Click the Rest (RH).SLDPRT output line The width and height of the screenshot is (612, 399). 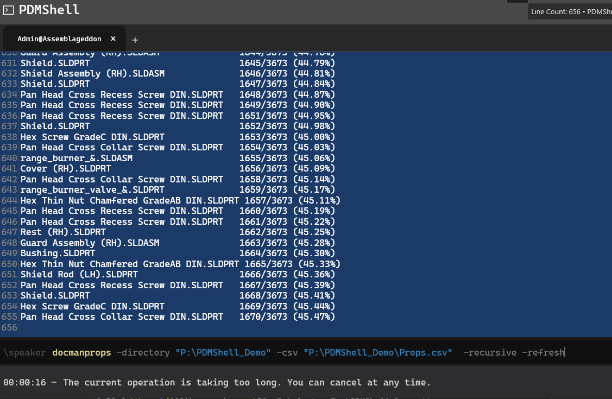click(63, 232)
